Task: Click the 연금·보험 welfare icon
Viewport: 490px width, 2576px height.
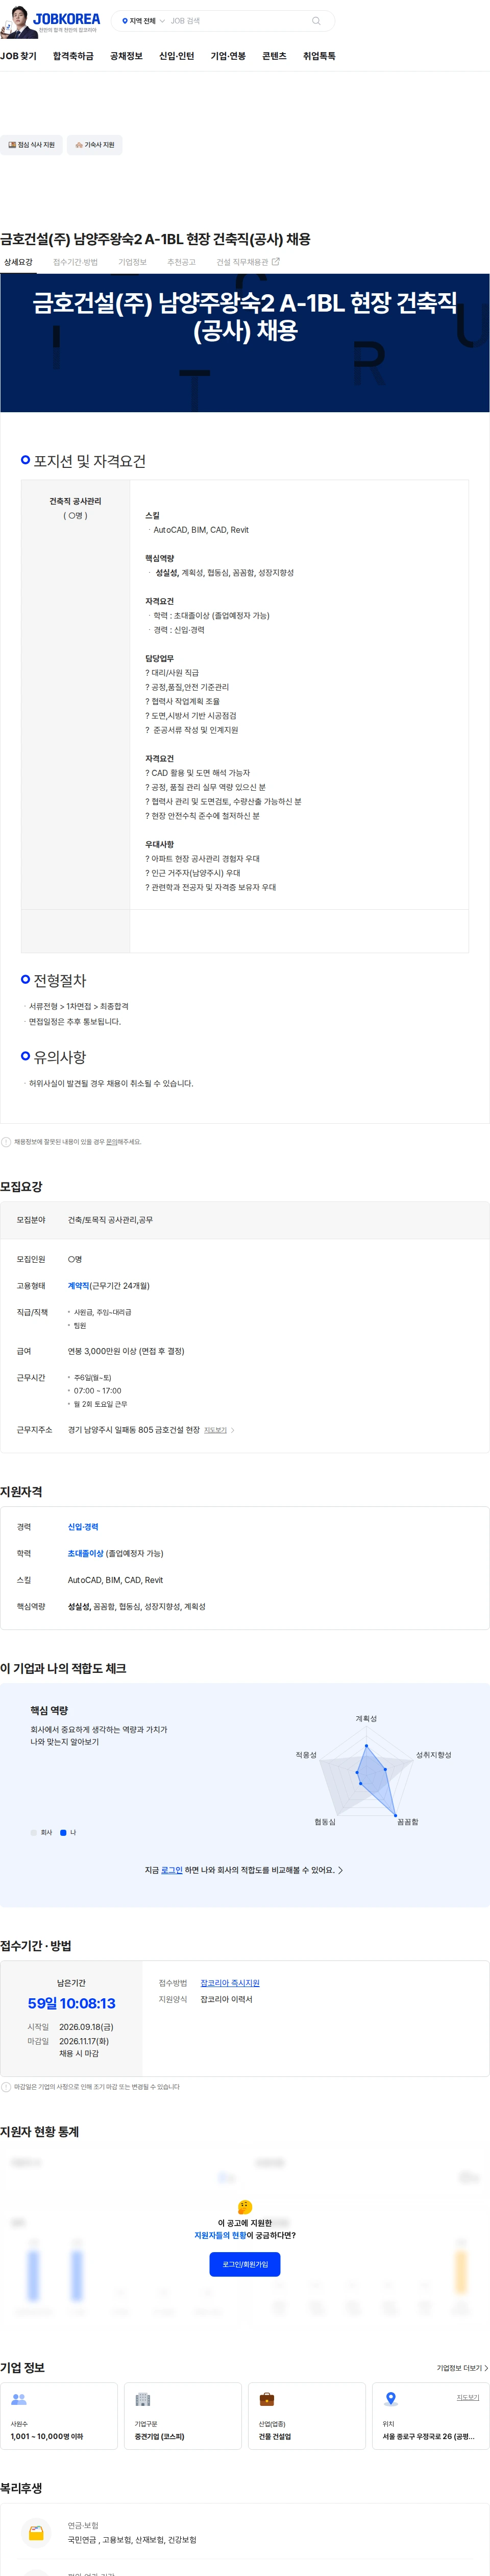Action: (x=36, y=2533)
